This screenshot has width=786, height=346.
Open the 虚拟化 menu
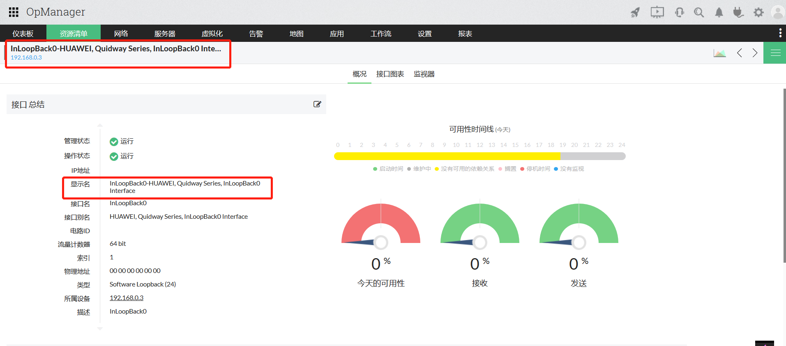[x=212, y=34]
